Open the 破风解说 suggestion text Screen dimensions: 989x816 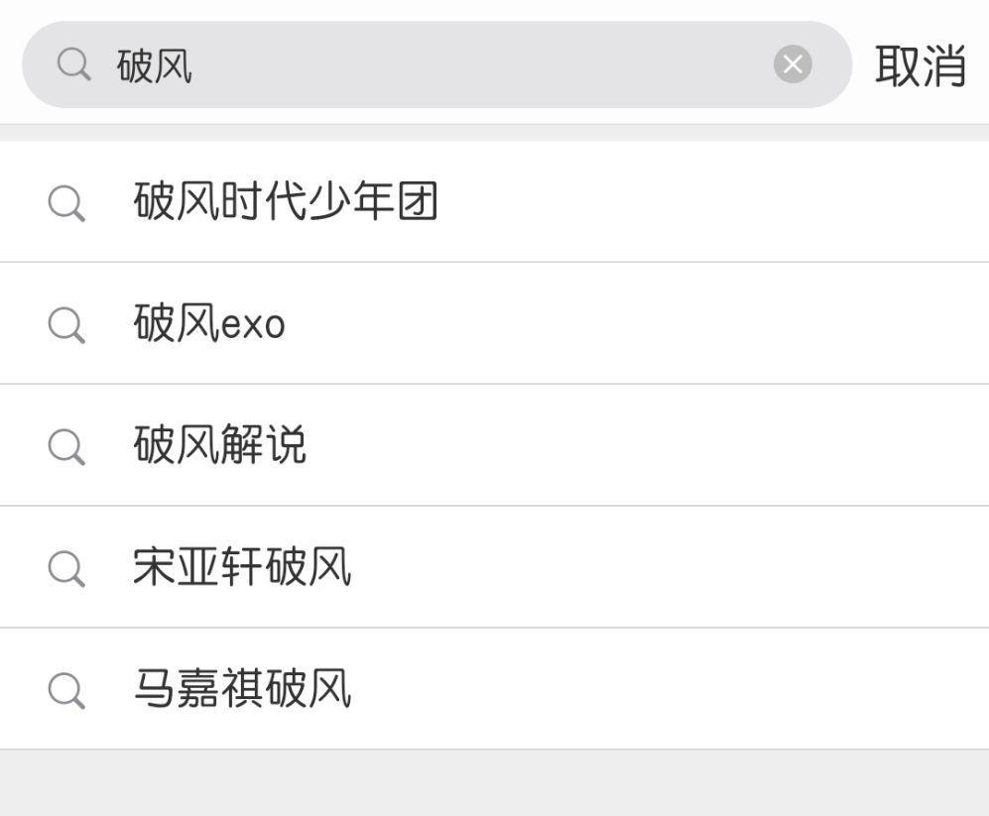[220, 446]
